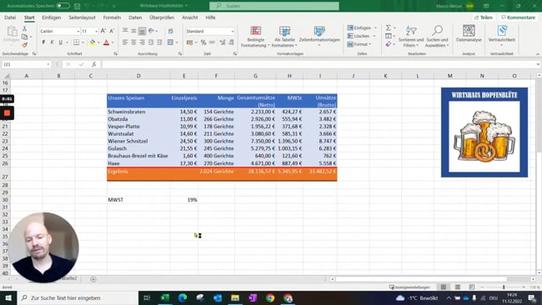Open Zellenformatvorlagen gallery

point(319,37)
